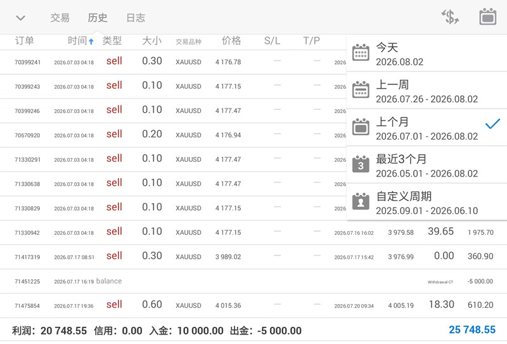Select balance entry 71451225
507x344 pixels.
click(253, 281)
